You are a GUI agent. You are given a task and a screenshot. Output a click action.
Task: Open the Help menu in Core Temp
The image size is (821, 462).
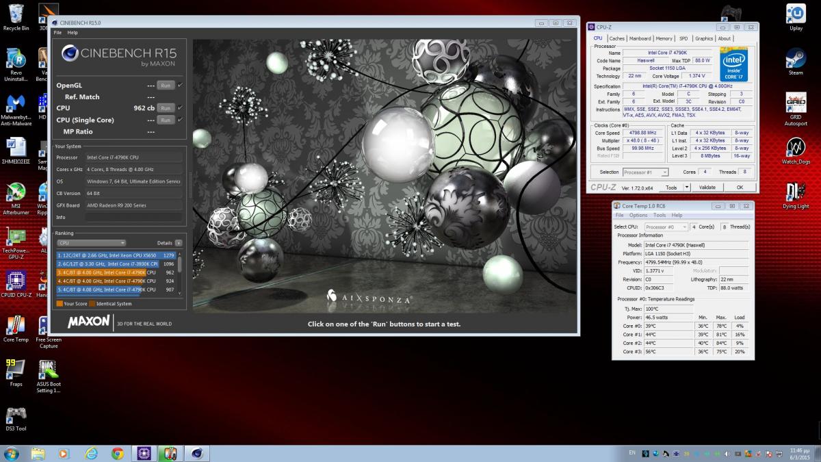pos(677,215)
